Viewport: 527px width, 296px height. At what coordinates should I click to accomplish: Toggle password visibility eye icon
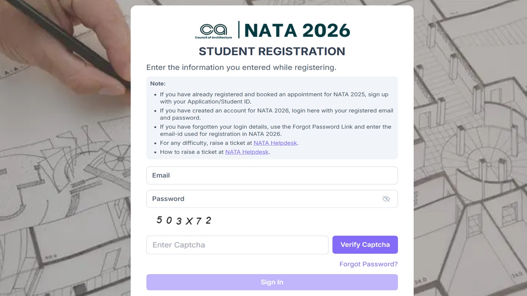(386, 199)
